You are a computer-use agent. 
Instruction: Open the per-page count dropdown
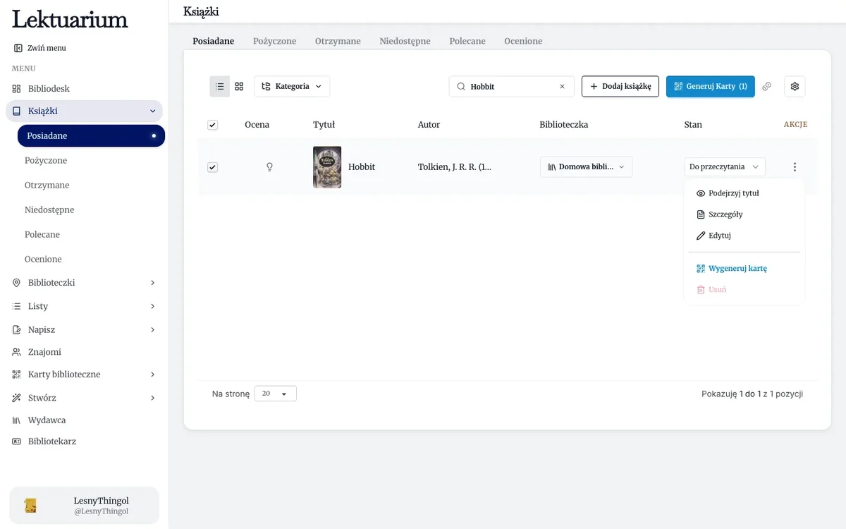276,394
